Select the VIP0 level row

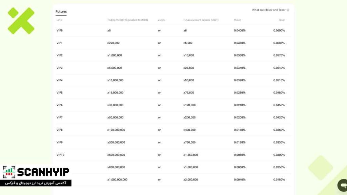point(173,30)
